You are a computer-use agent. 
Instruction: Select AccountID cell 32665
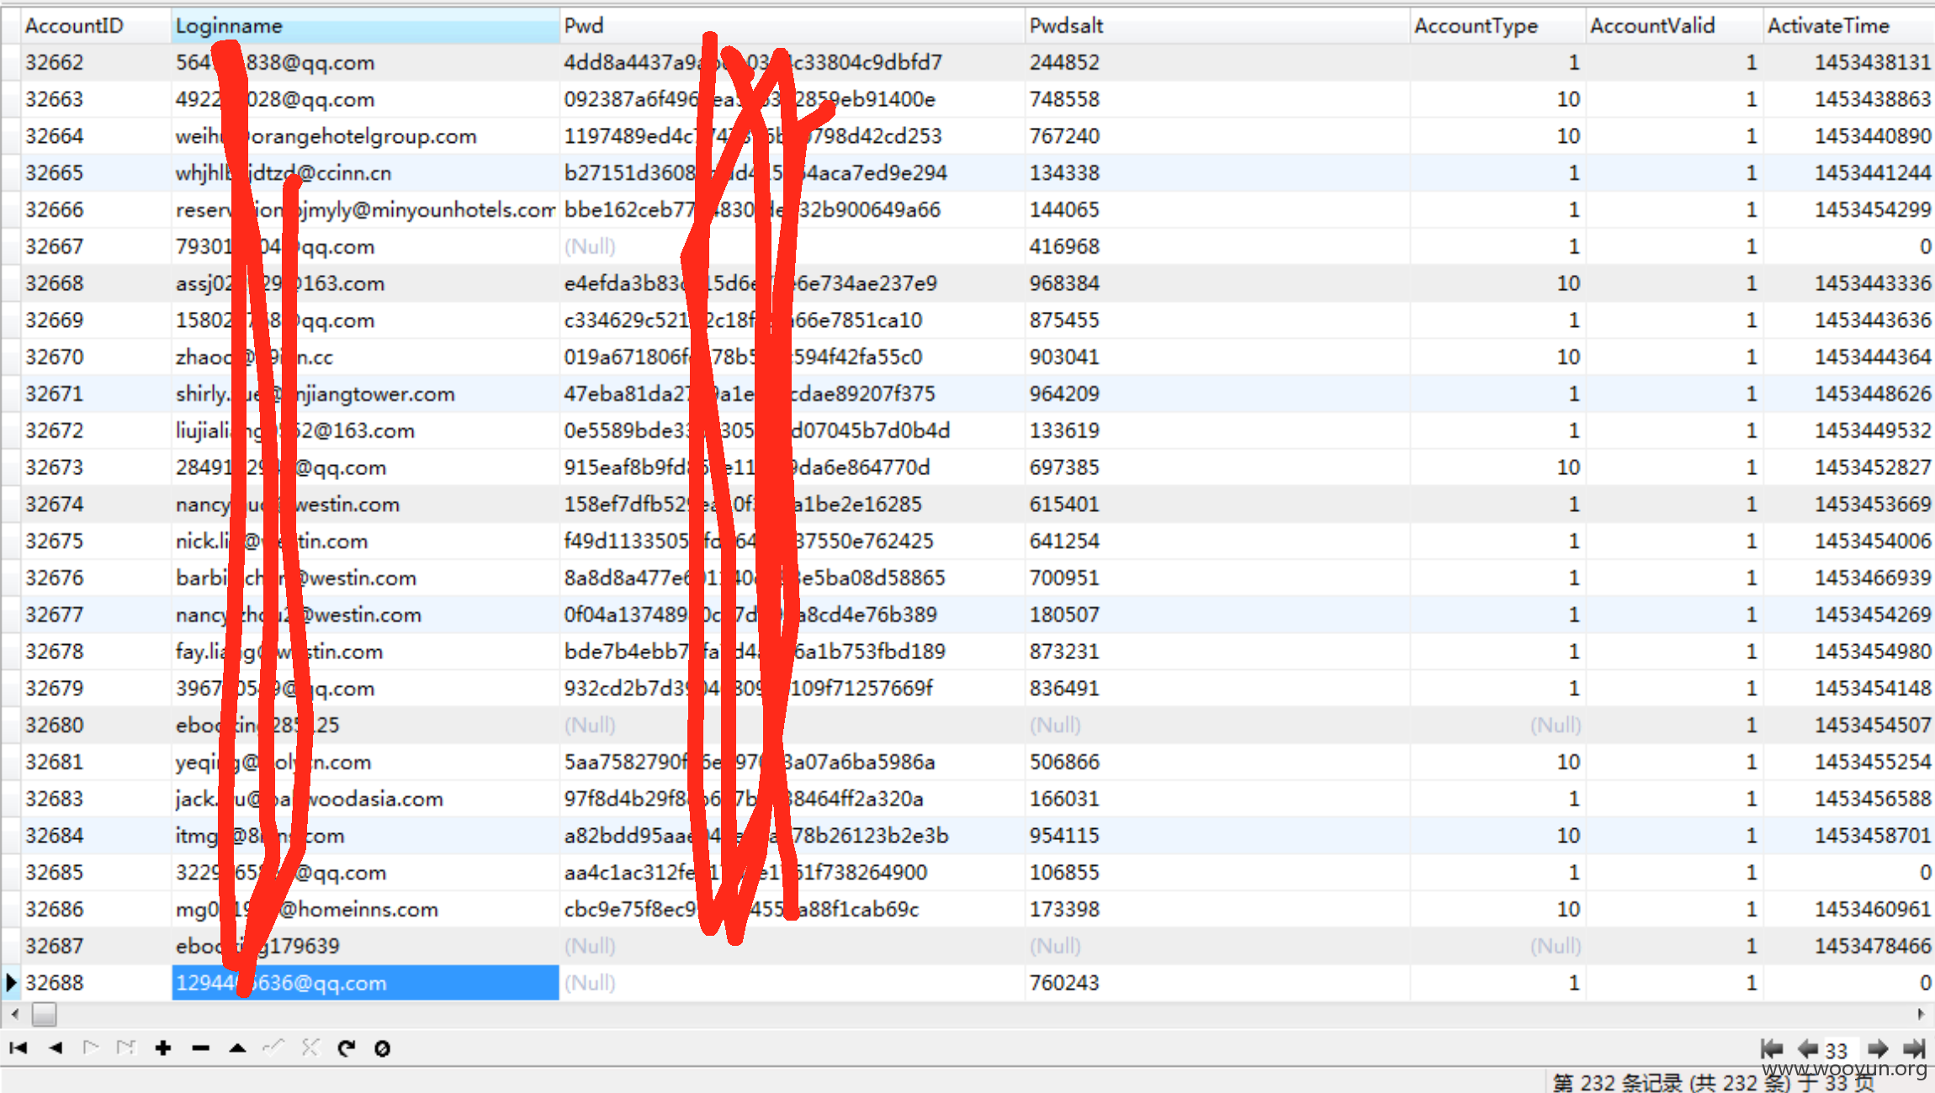[x=96, y=172]
